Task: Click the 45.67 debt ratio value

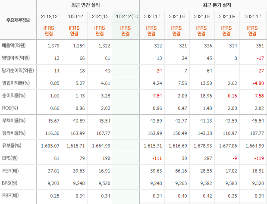Action: click(x=53, y=121)
